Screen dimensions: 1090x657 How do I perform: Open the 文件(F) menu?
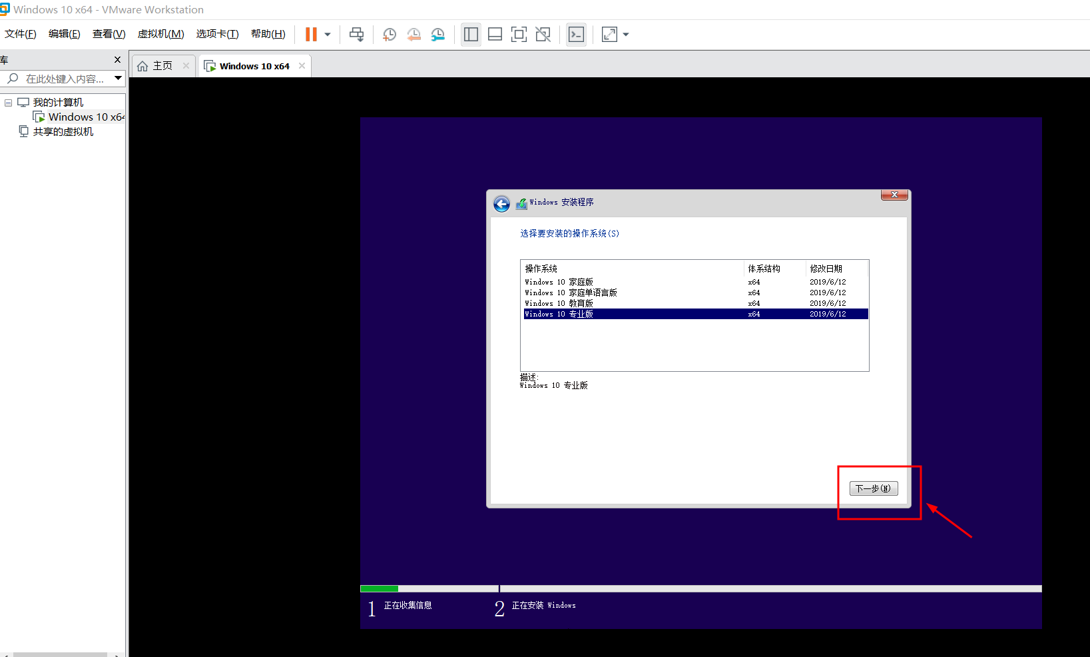coord(21,34)
